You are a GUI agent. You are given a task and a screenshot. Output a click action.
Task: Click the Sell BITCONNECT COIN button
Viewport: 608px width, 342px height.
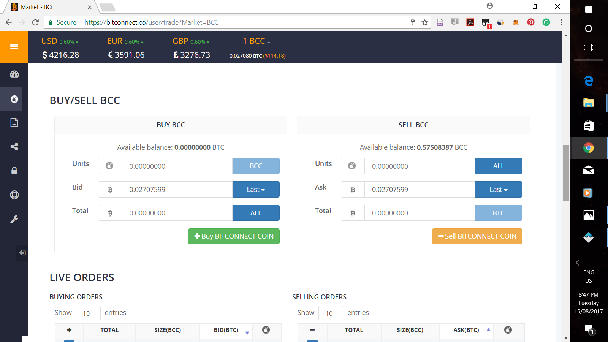point(477,236)
